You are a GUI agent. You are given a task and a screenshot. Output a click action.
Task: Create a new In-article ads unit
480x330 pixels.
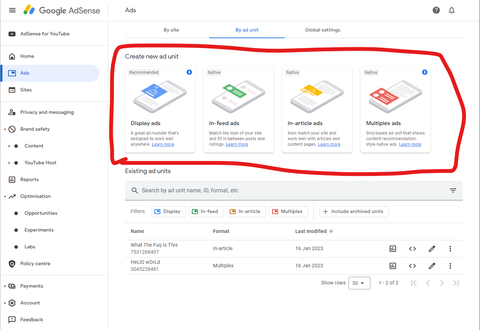tap(317, 110)
